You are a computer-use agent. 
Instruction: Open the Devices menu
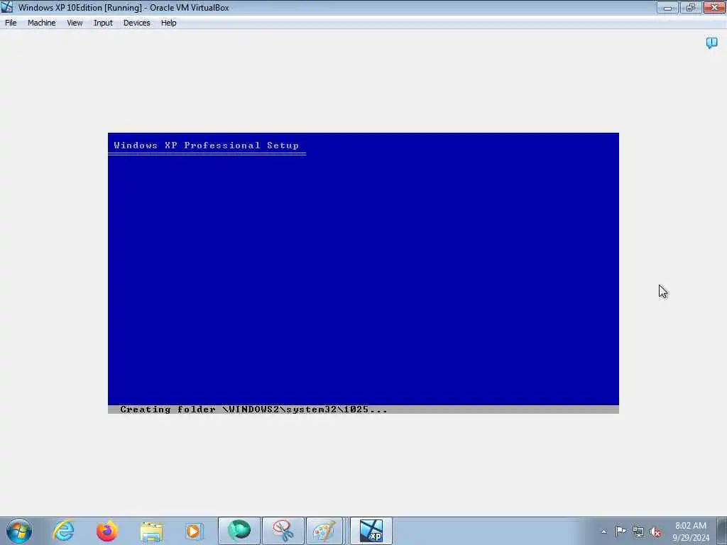137,23
